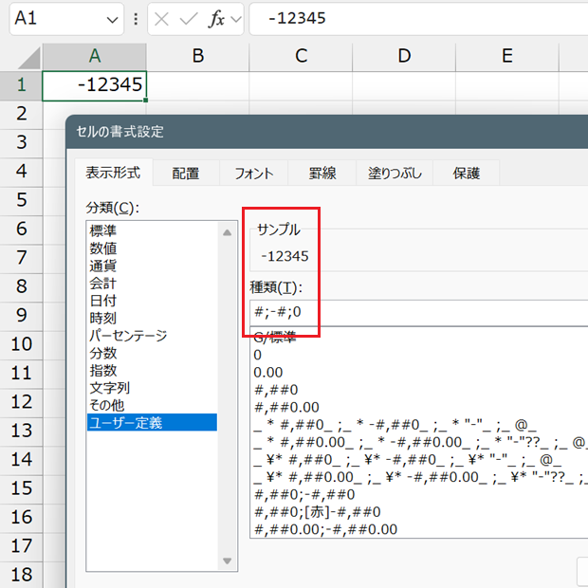
Task: Select パーセンテージ in the category list
Action: (x=128, y=335)
